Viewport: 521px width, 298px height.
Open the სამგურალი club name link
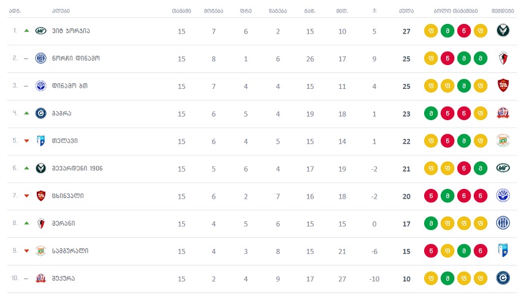coord(70,251)
